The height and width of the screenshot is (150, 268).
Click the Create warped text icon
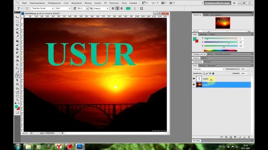point(135,8)
